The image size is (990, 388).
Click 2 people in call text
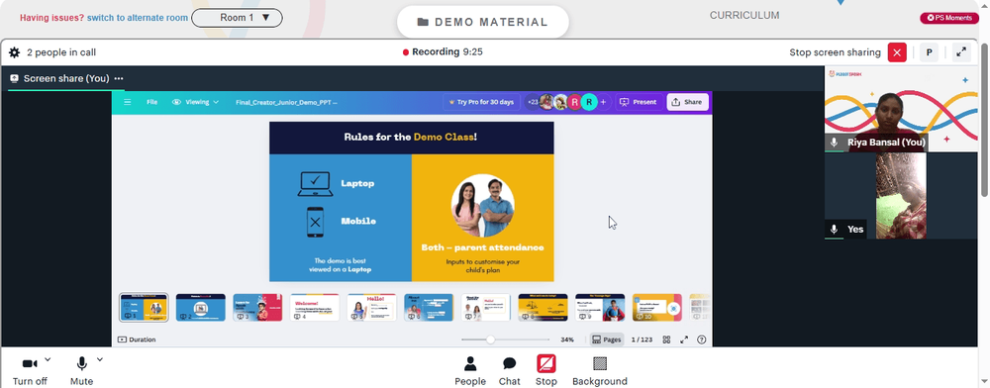tap(61, 52)
